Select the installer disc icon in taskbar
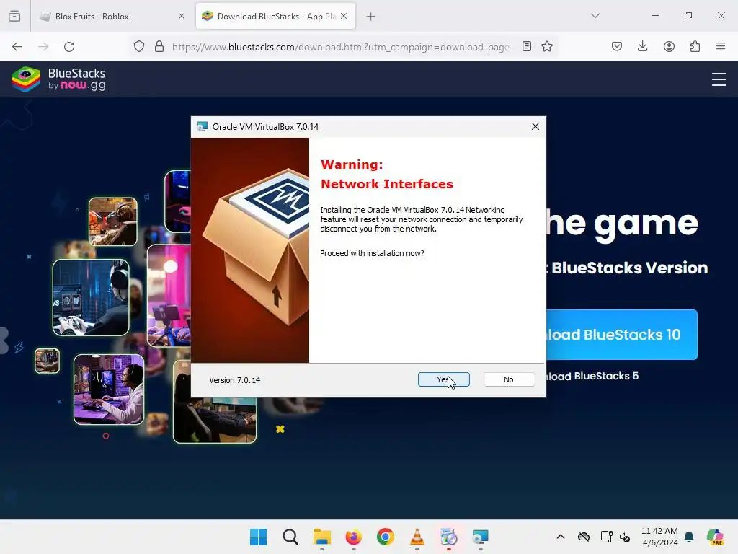The height and width of the screenshot is (554, 738). pos(448,537)
